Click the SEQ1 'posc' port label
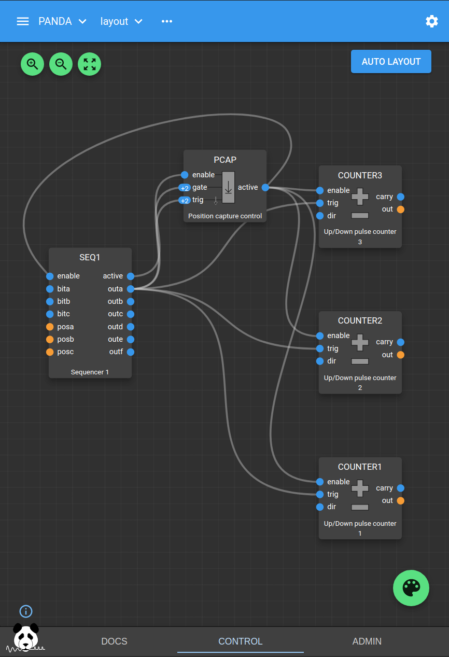 click(x=65, y=352)
